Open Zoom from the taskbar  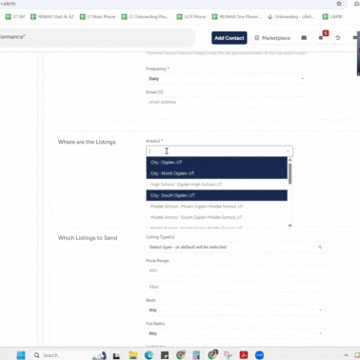(x=259, y=355)
